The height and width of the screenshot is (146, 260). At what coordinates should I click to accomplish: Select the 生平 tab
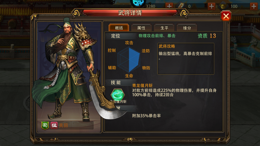point(164,28)
